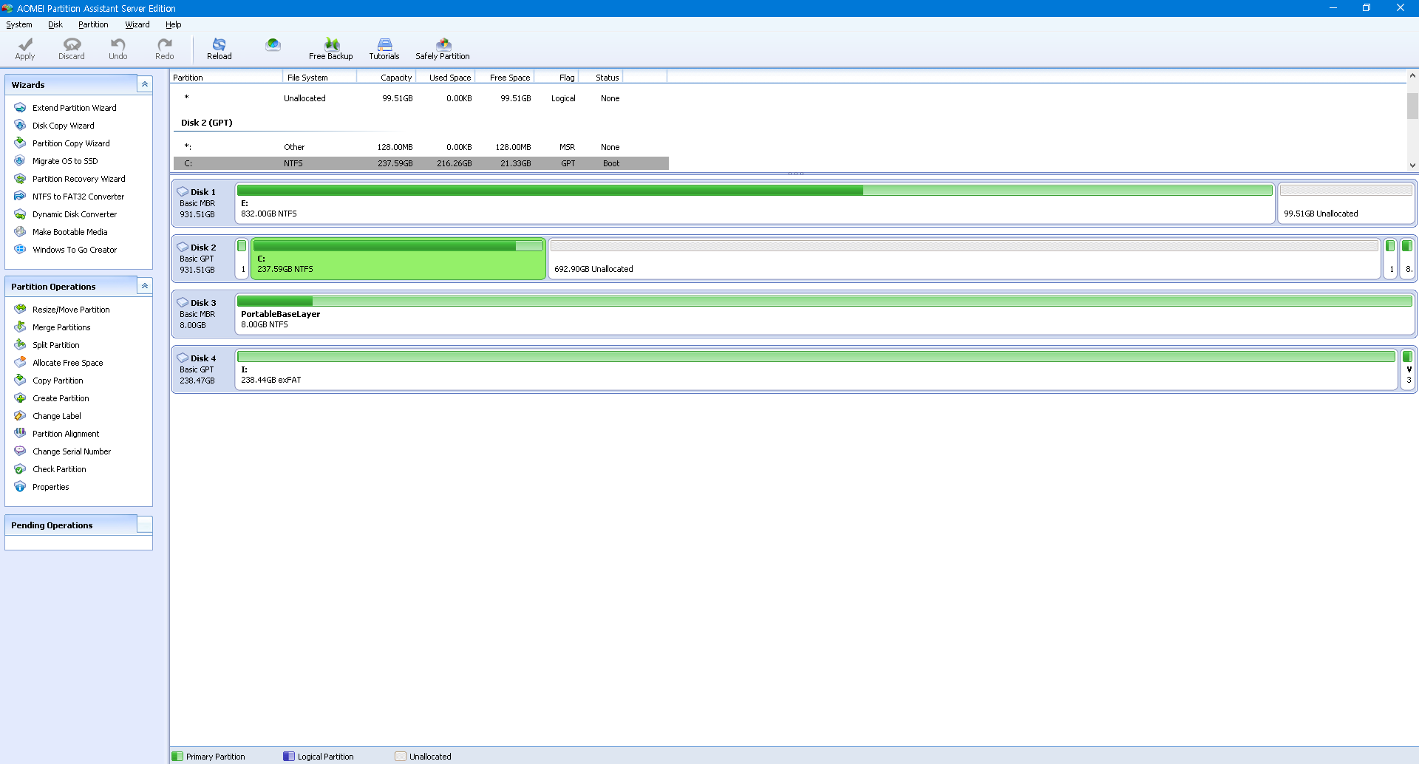Viewport: 1419px width, 764px height.
Task: Open the Disk menu
Action: coord(55,24)
